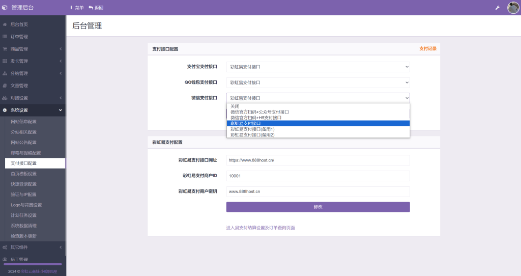
Task: Click the 彩虹易支付商户ID input field
Action: tap(318, 176)
